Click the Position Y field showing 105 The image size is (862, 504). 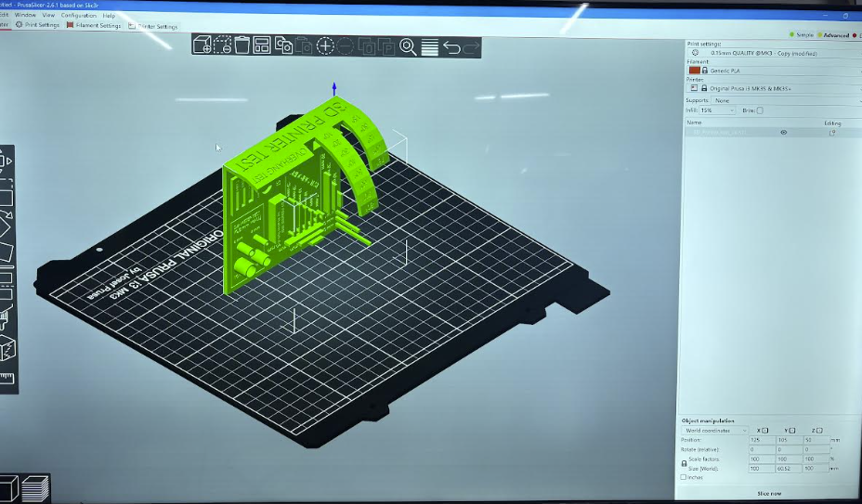point(789,440)
